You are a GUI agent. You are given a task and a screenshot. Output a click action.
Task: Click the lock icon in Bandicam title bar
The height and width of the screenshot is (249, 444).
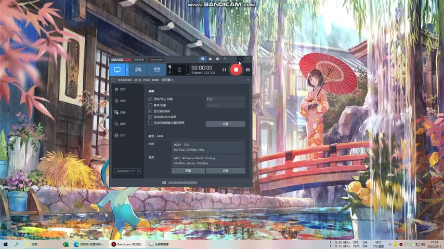[202, 59]
